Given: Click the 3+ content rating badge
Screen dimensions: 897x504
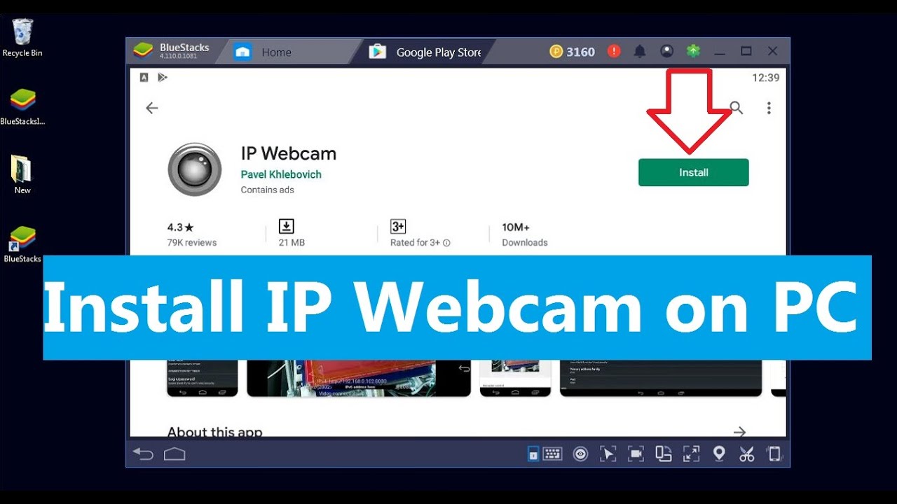Looking at the screenshot, I should tap(398, 226).
